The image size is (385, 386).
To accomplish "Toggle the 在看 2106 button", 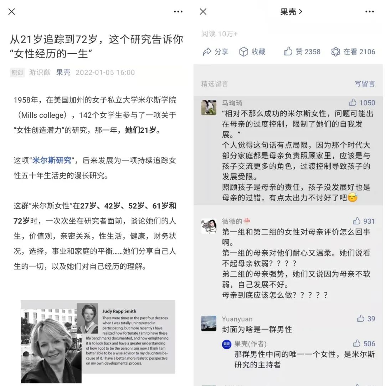I will (335, 52).
